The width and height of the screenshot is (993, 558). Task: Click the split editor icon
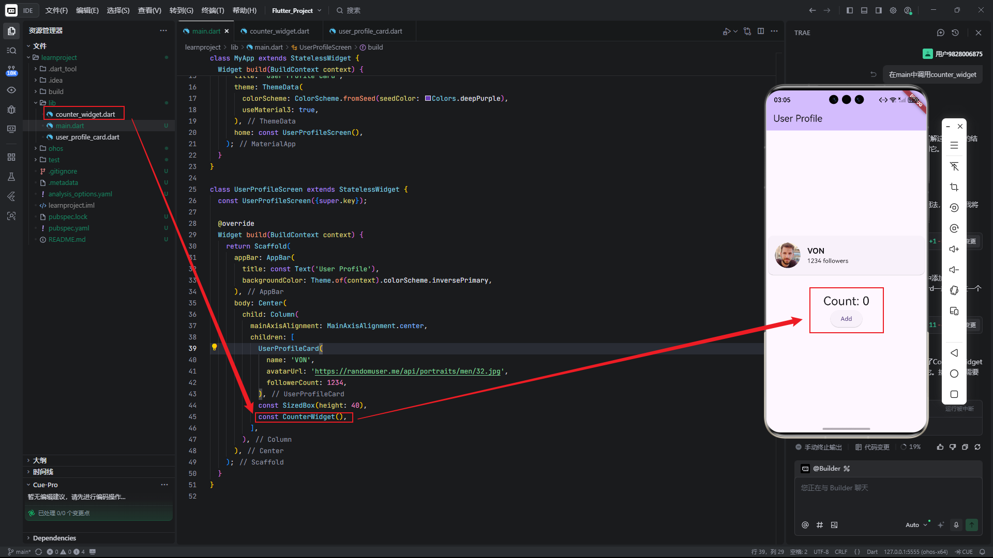click(x=761, y=31)
